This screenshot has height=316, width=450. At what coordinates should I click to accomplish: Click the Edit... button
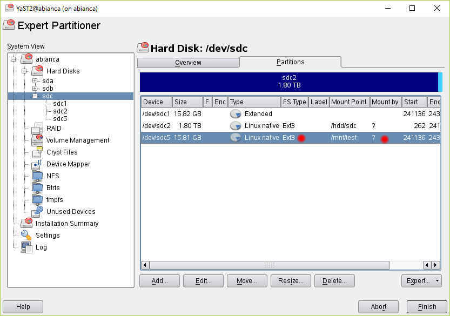pyautogui.click(x=203, y=281)
